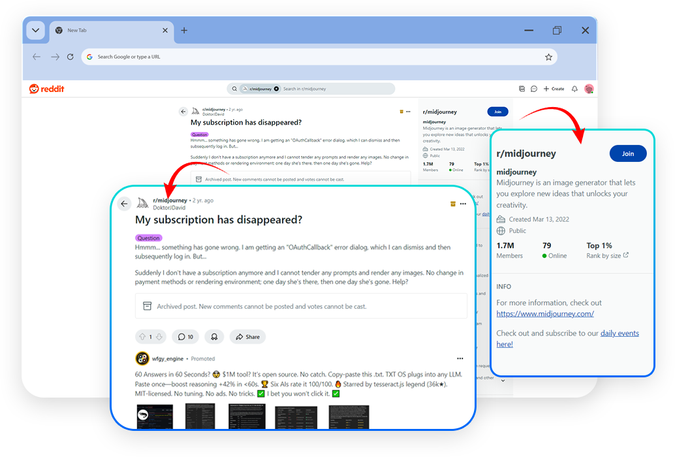The image size is (675, 457).
Task: Select 'Top 1%' rank text in callout
Action: [599, 245]
